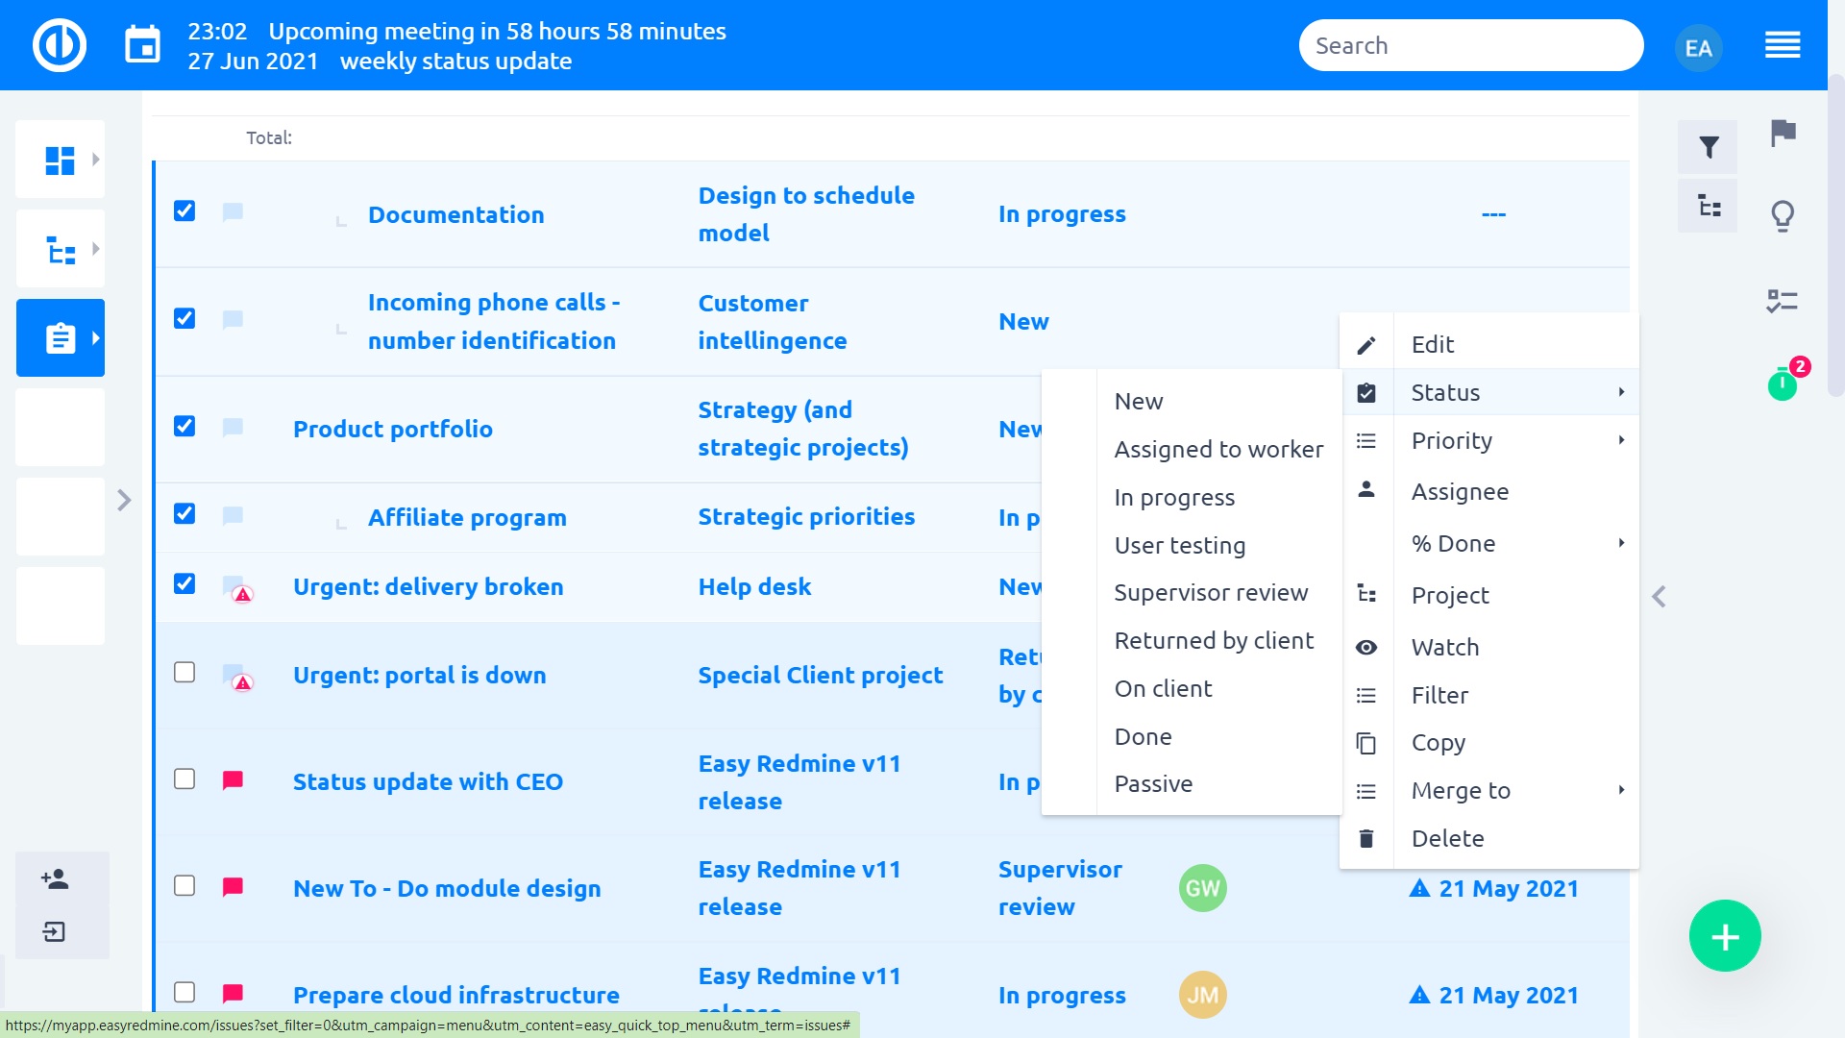Image resolution: width=1845 pixels, height=1038 pixels.
Task: Expand the Status submenu arrow
Action: point(1621,392)
